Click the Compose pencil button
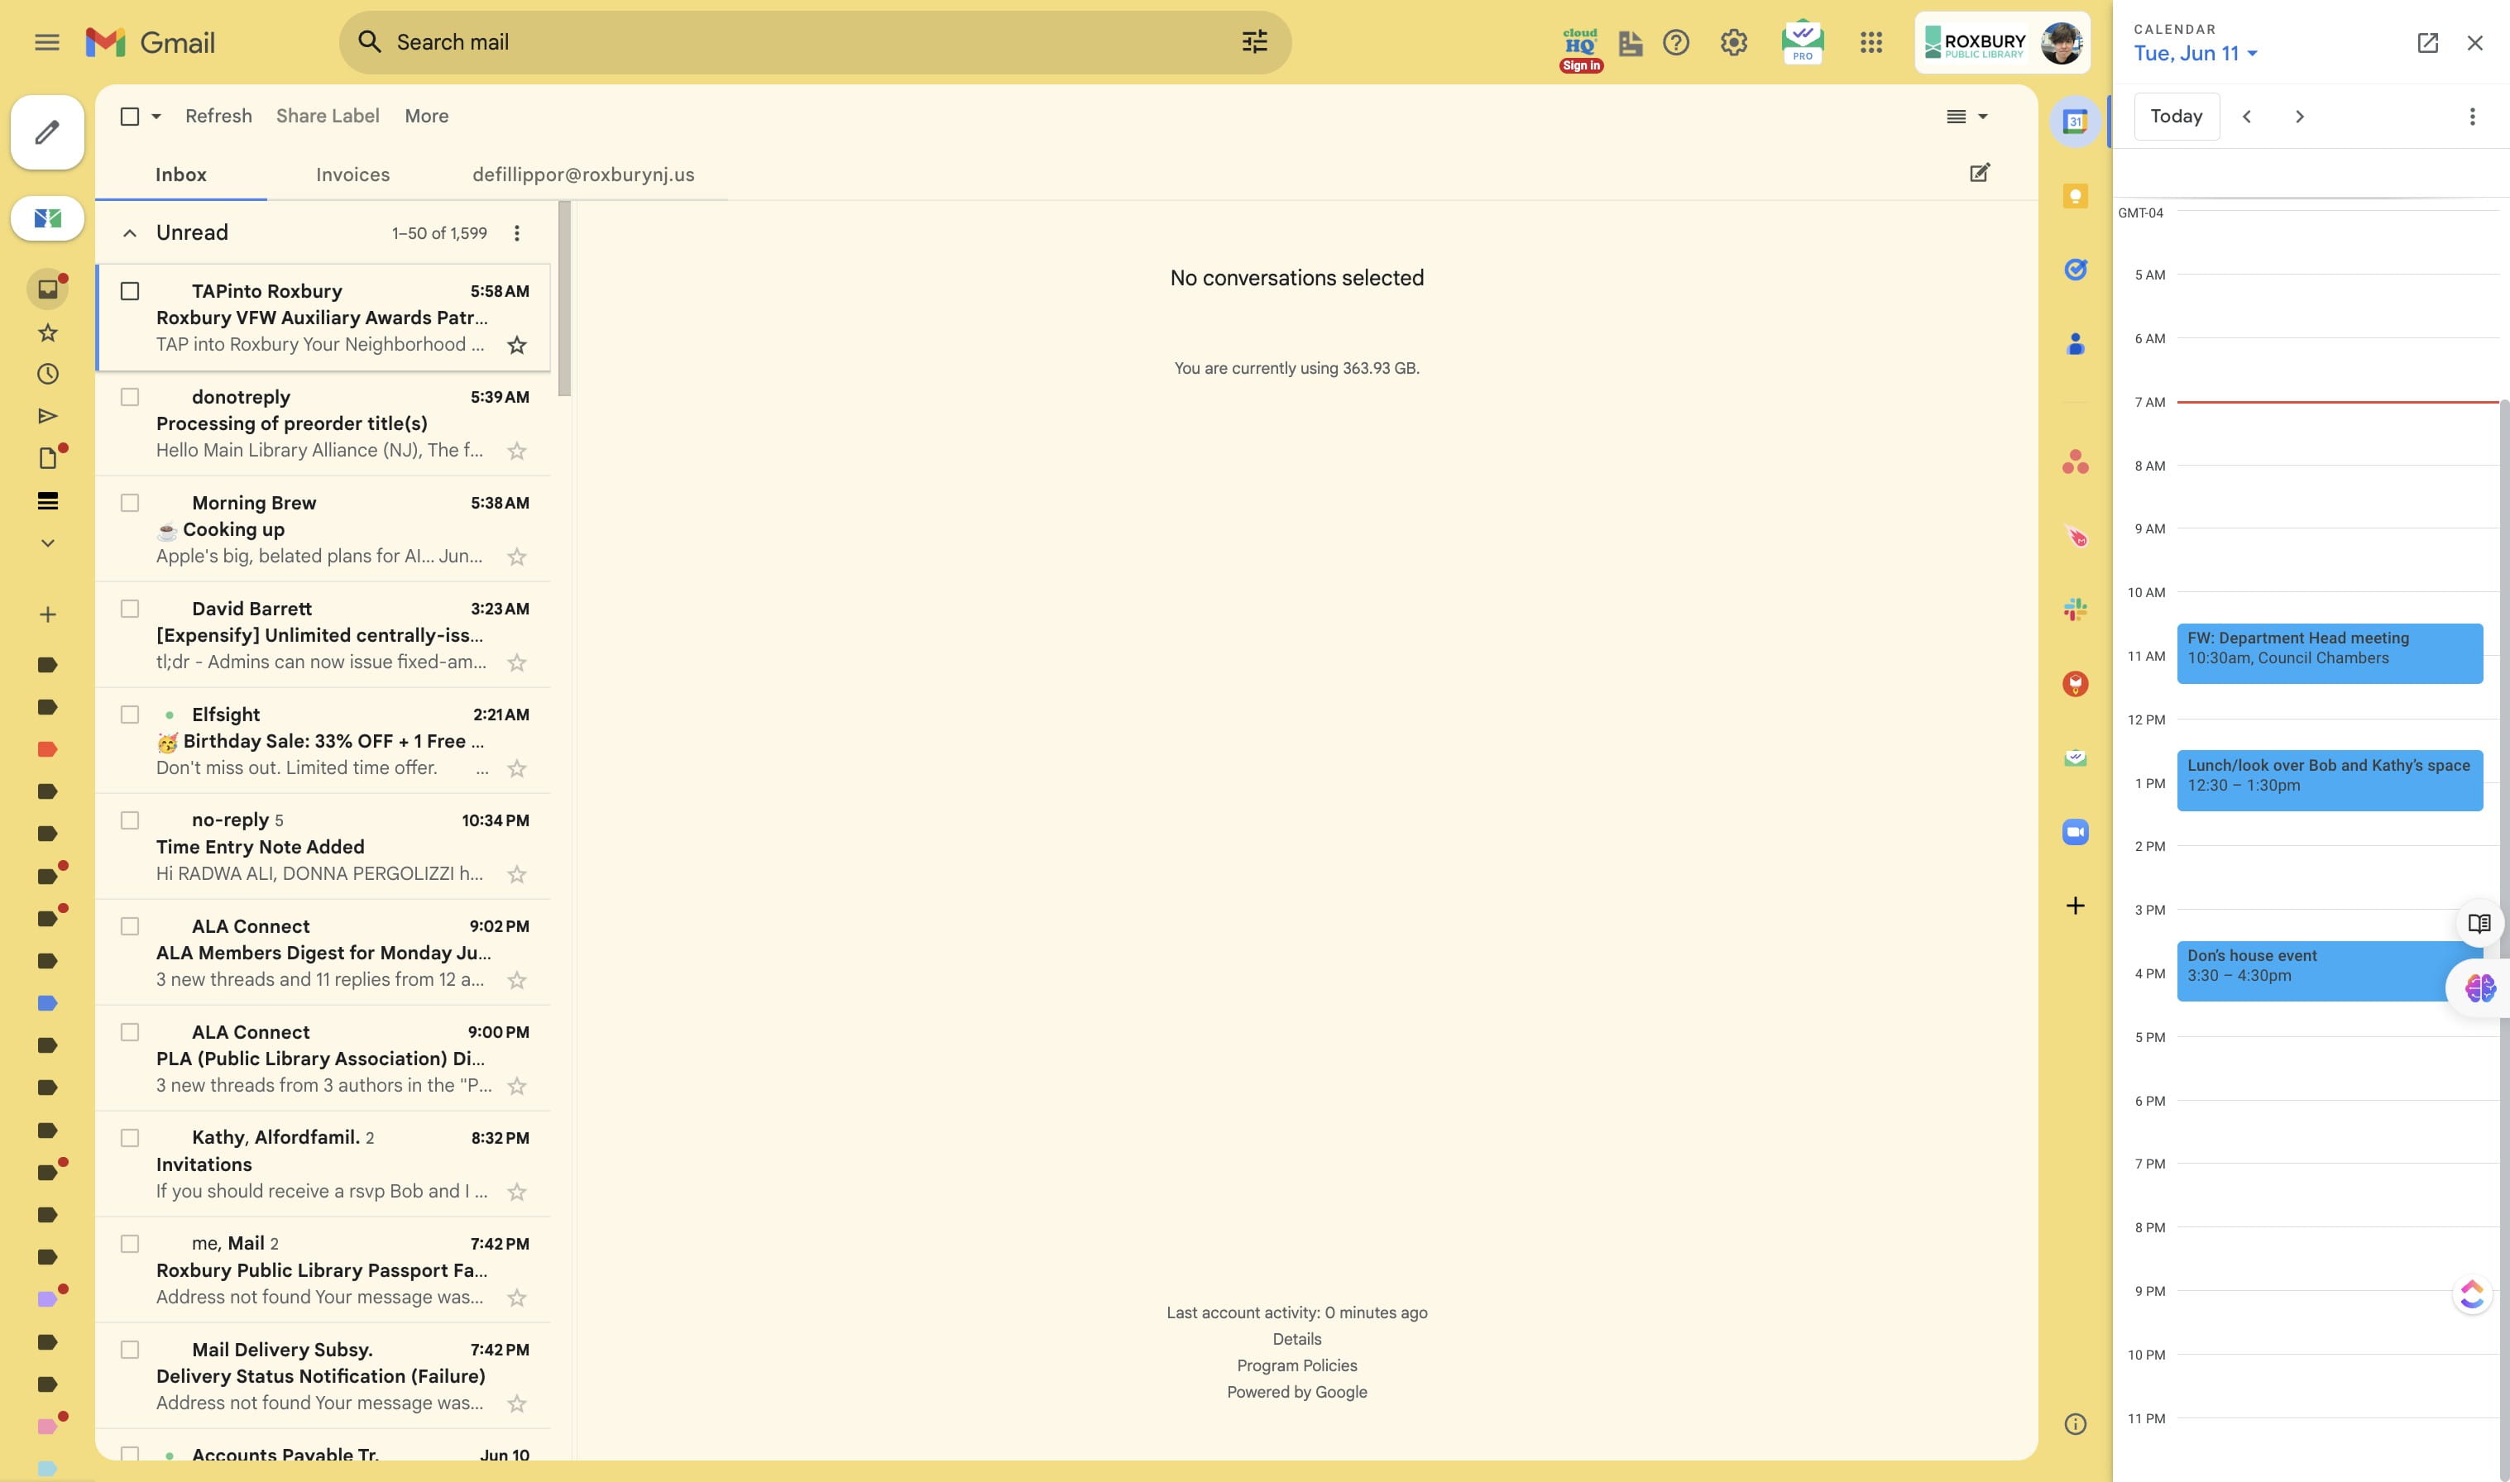Viewport: 2510px width, 1482px height. (47, 131)
